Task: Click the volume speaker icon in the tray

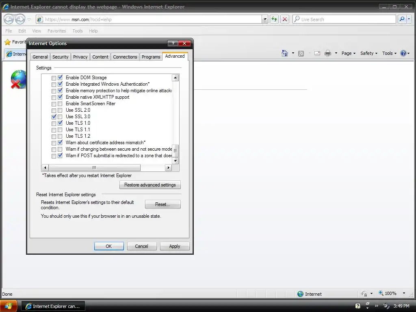Action: point(386,306)
